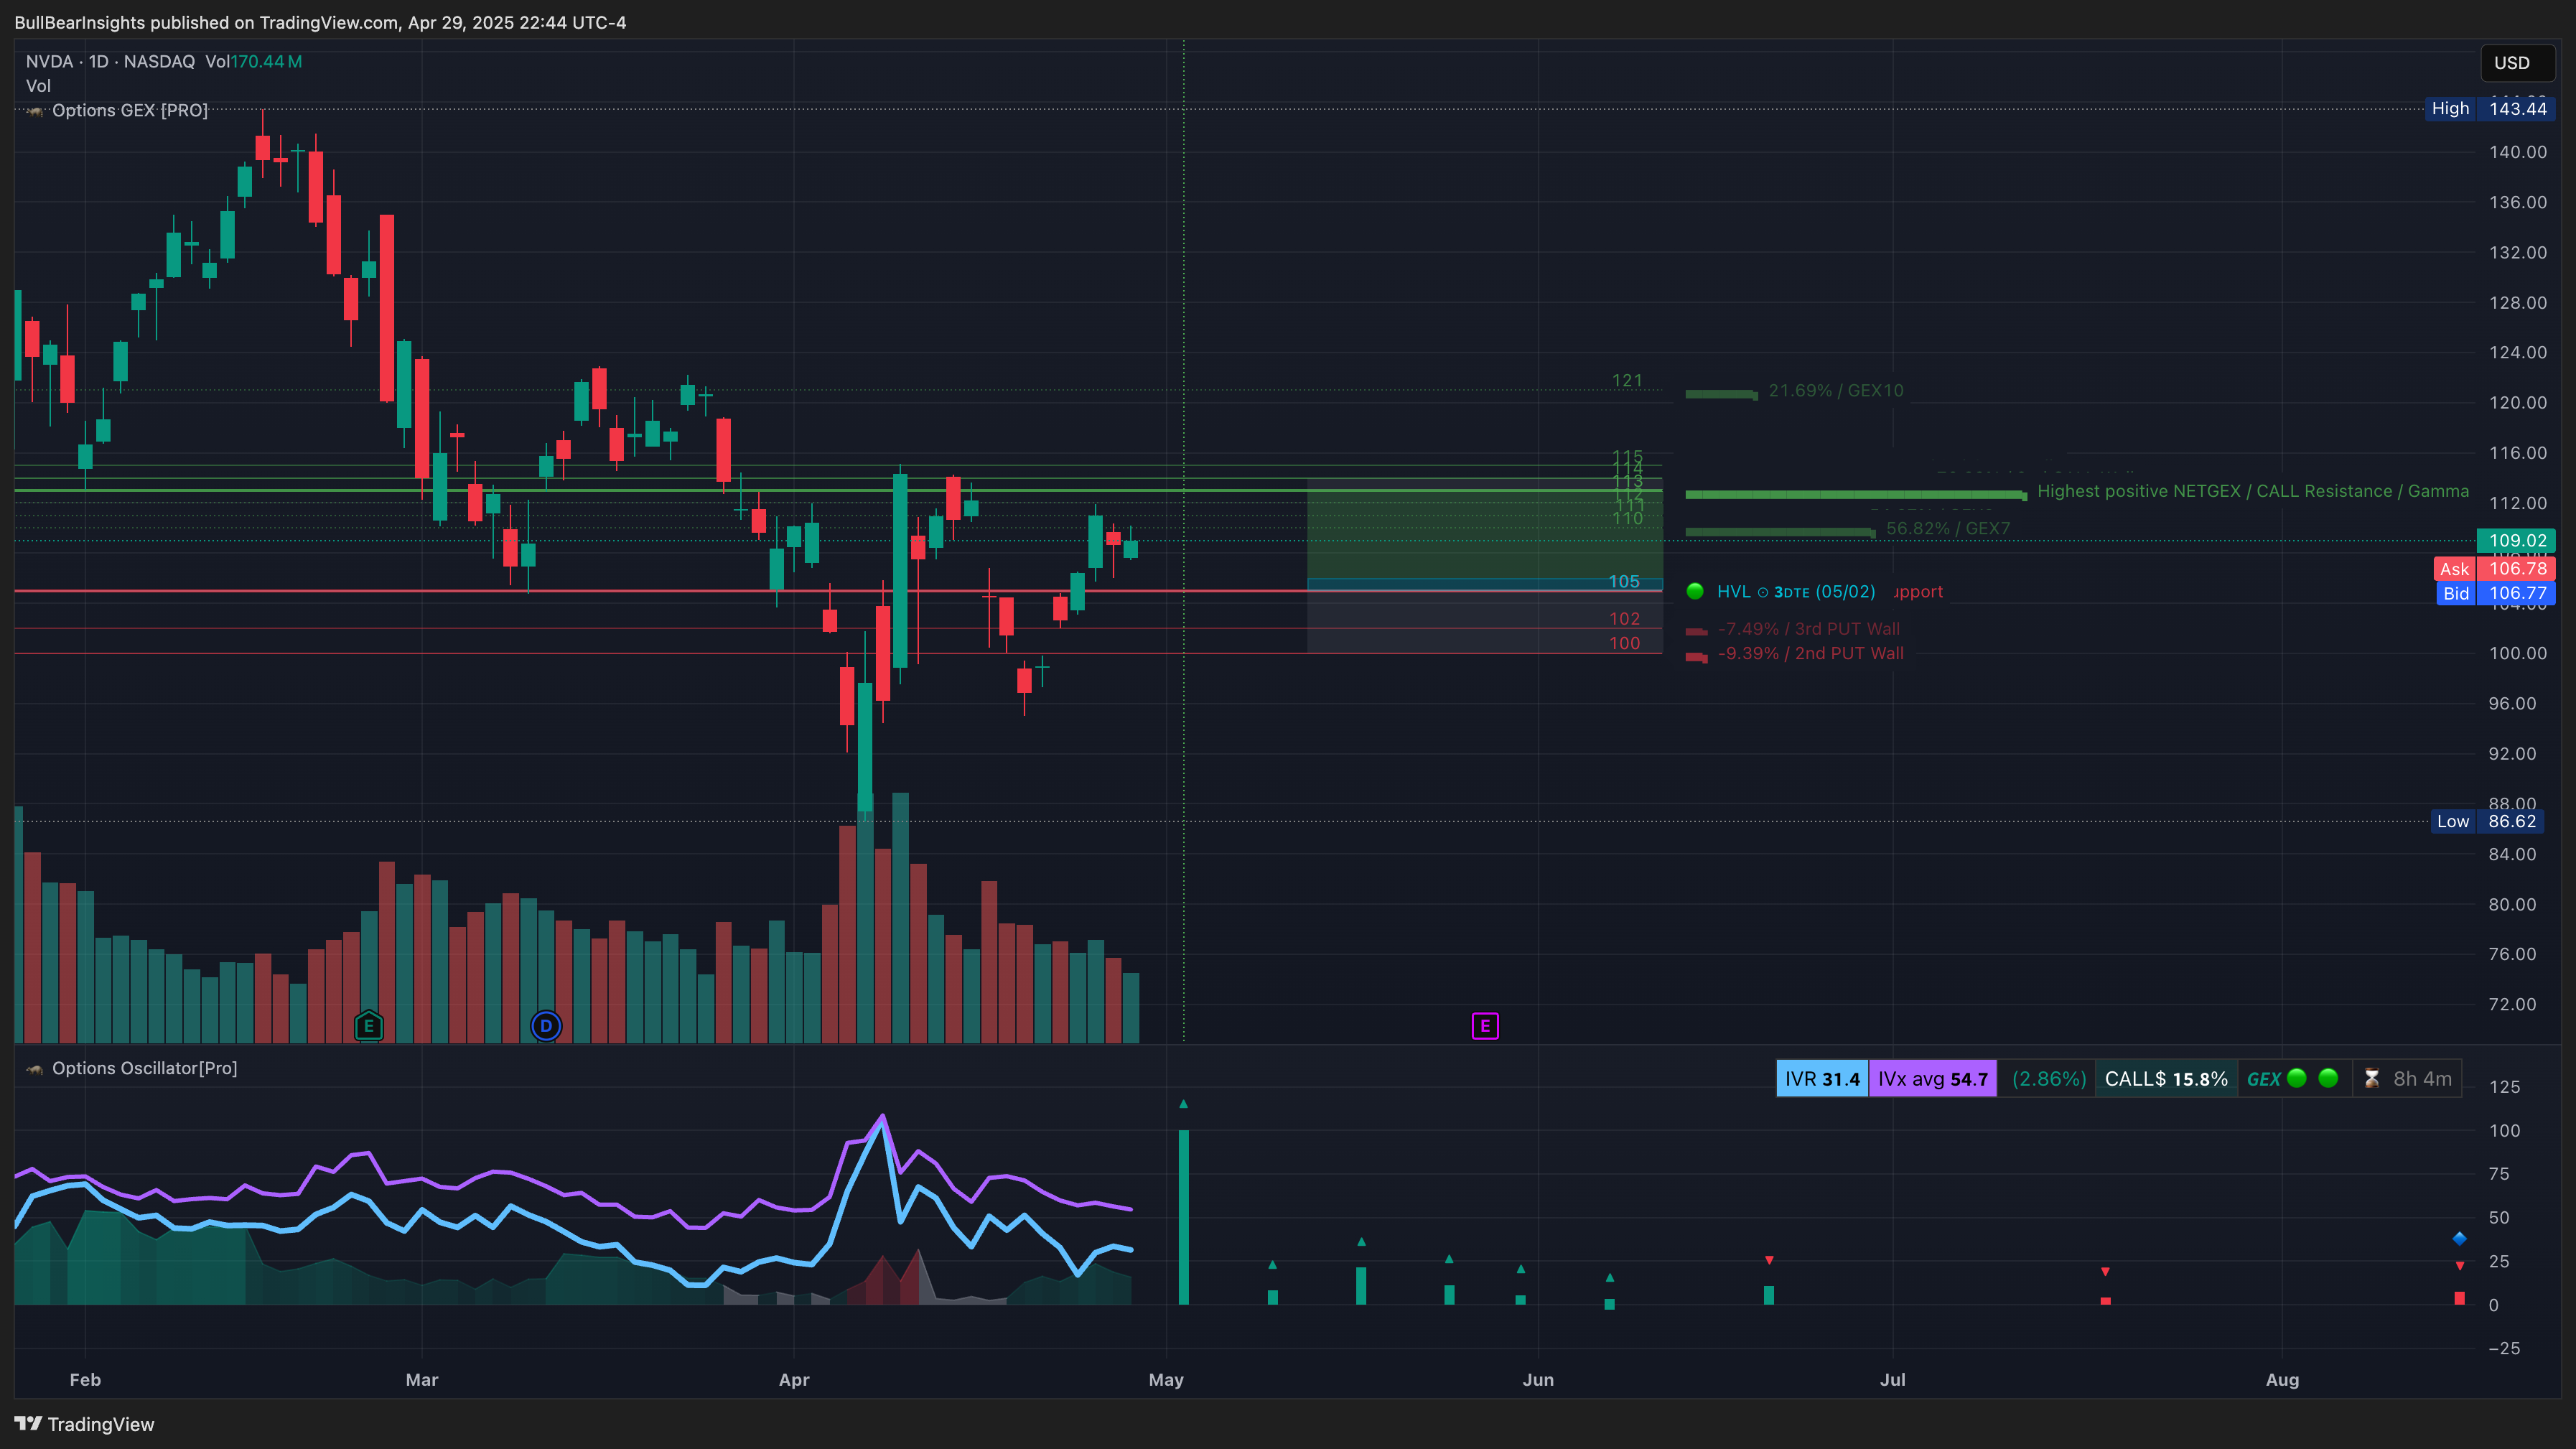Click the Options GEX [PRO] indicator icon
2576x1449 pixels.
point(35,111)
